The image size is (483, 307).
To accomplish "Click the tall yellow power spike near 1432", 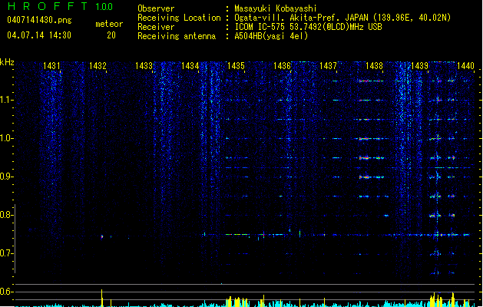I will coord(102,298).
